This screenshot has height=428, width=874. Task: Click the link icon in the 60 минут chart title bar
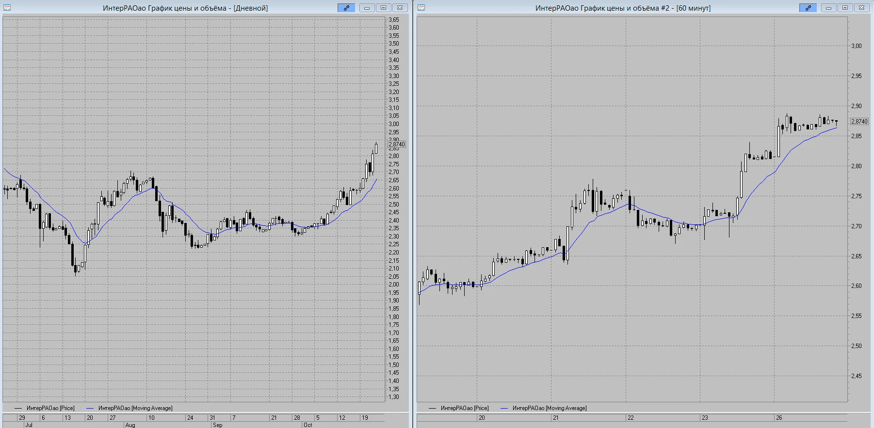tap(808, 8)
